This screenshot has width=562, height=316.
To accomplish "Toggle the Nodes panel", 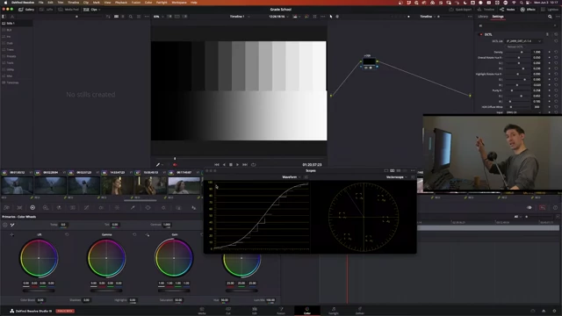I will click(x=508, y=10).
